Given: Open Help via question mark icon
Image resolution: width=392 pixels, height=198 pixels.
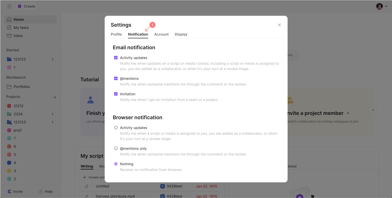Looking at the screenshot, I should pyautogui.click(x=41, y=192).
